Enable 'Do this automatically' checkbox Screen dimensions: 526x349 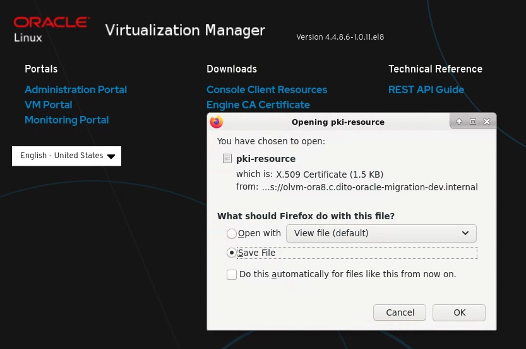coord(232,275)
